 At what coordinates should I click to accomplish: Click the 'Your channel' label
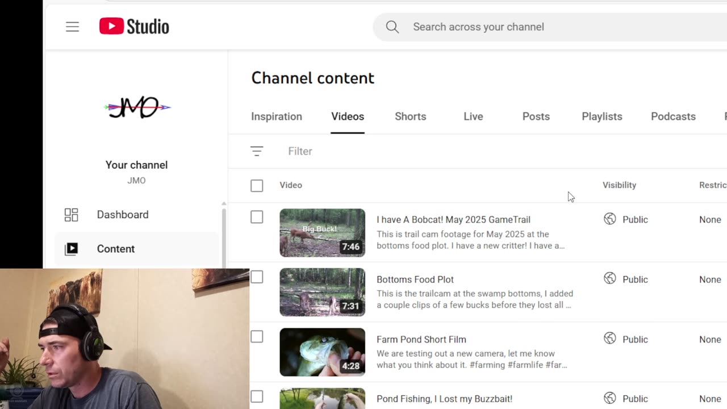click(136, 165)
